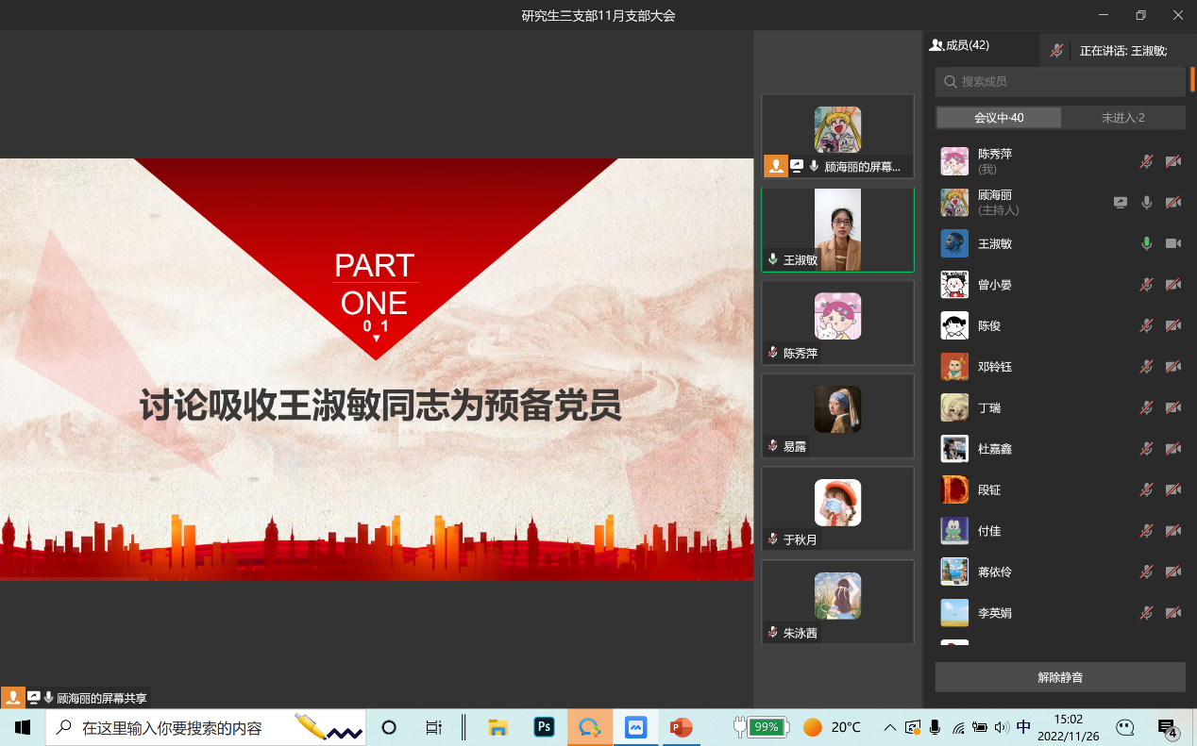Click 王淑敏's camera icon in member list
Viewport: 1197px width, 746px height.
(1172, 243)
